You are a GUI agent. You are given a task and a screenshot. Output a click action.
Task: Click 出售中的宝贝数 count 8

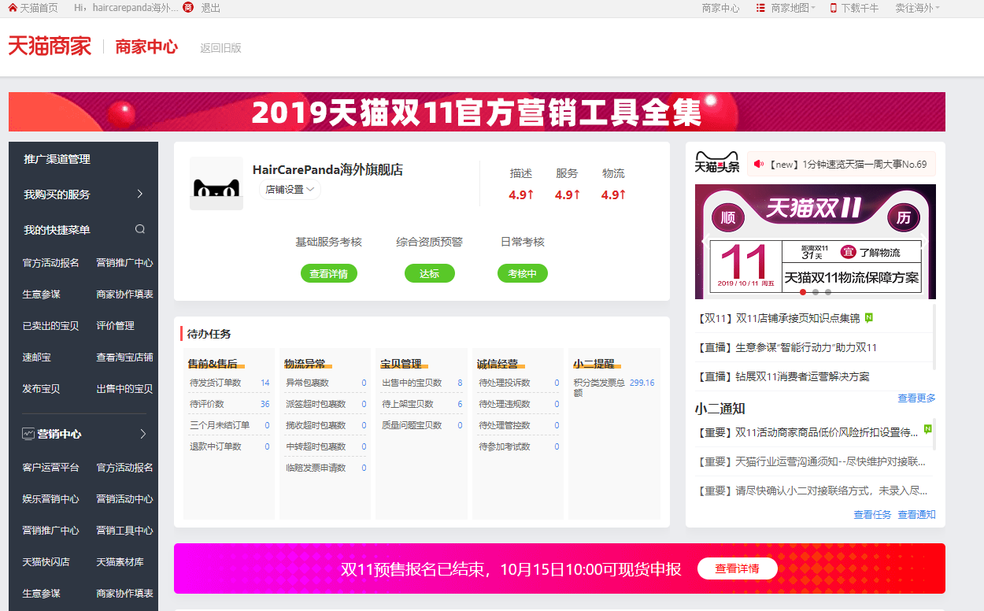pyautogui.click(x=460, y=383)
